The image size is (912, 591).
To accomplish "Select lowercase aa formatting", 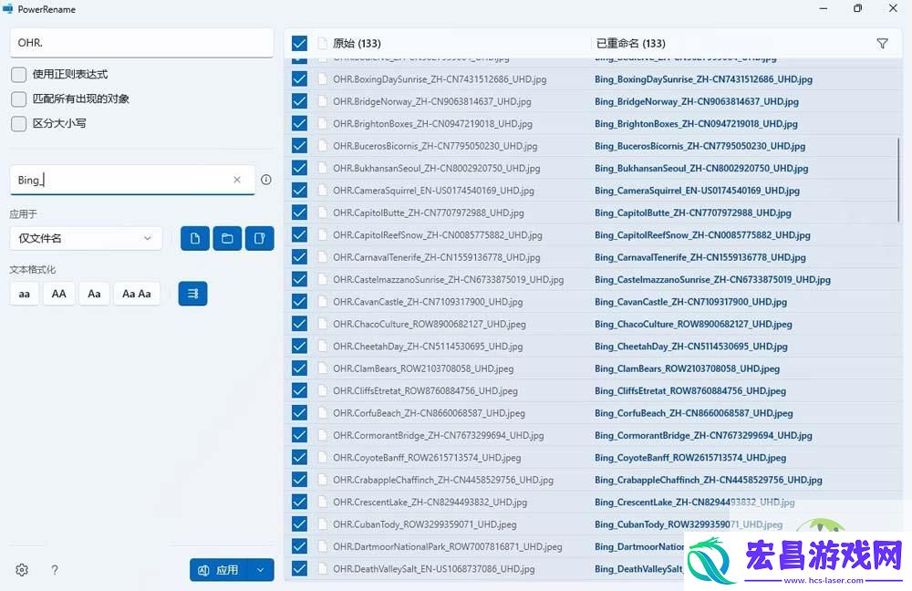I will pos(25,294).
